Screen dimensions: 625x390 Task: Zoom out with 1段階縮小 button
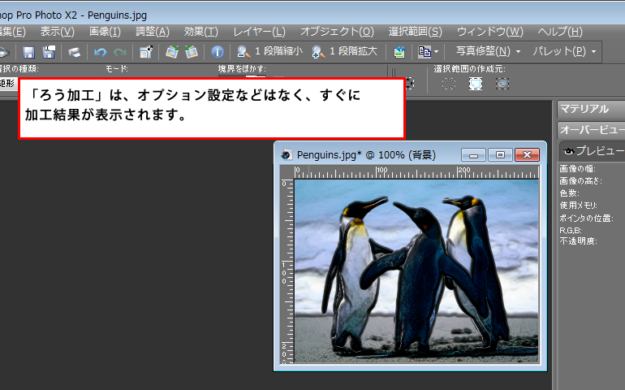click(269, 51)
